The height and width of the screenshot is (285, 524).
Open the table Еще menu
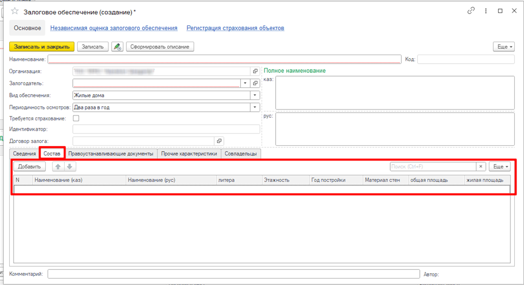click(500, 166)
